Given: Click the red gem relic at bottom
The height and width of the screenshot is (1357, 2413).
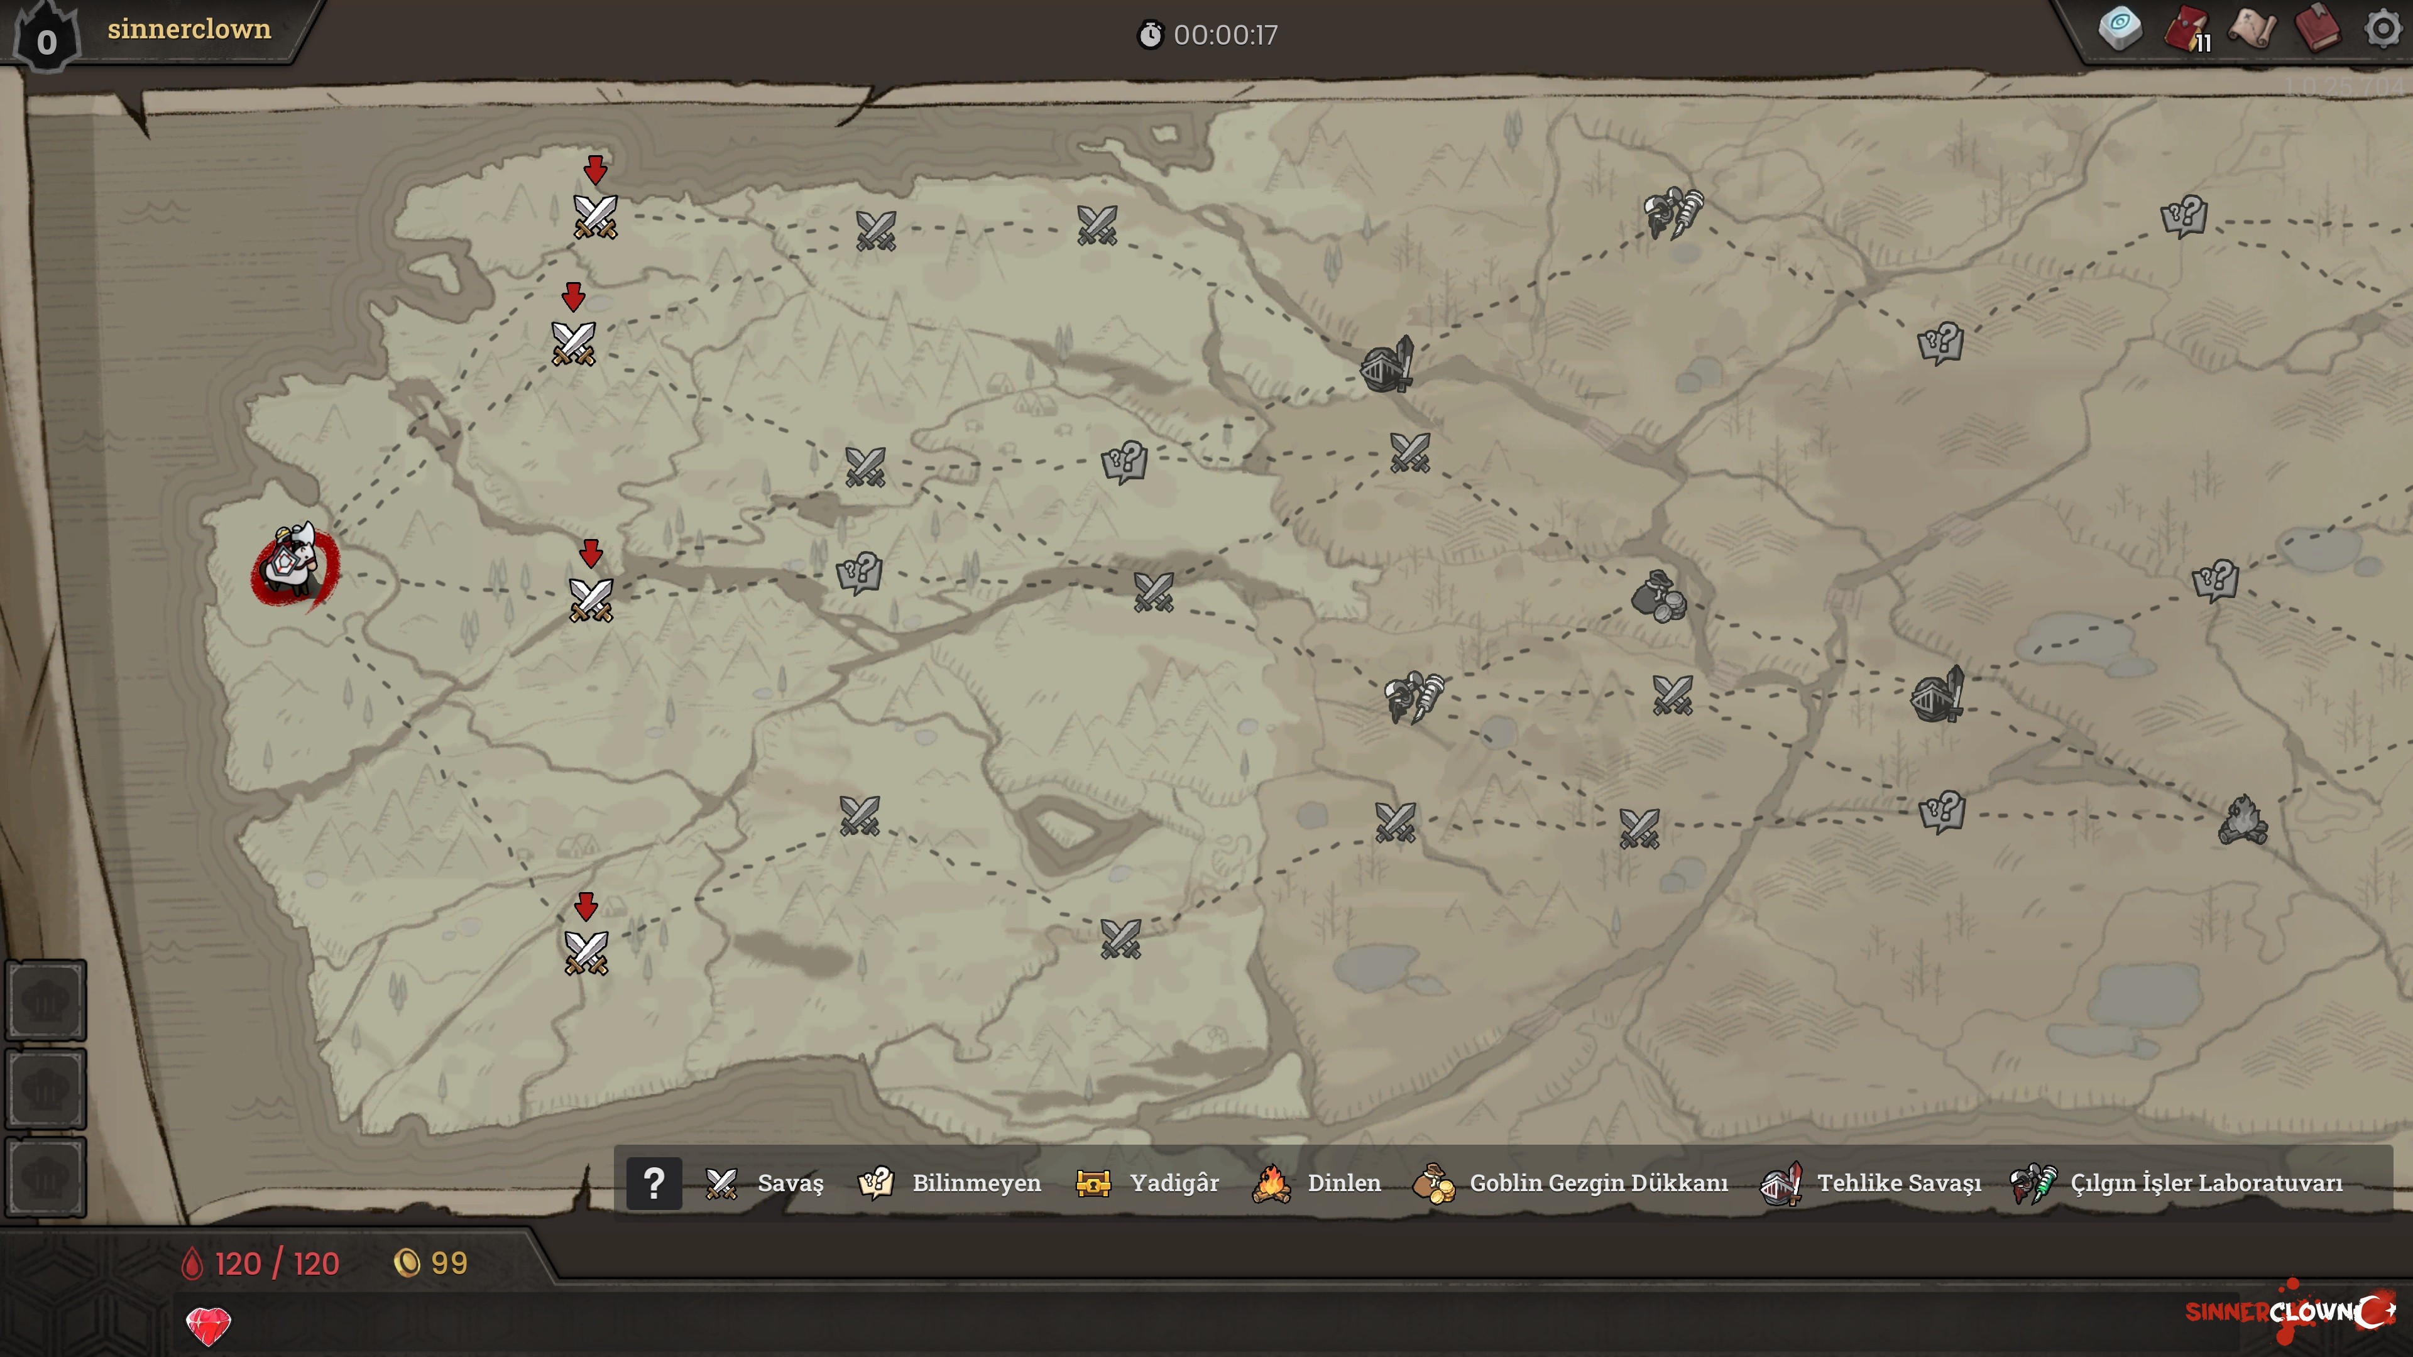Looking at the screenshot, I should coord(208,1325).
